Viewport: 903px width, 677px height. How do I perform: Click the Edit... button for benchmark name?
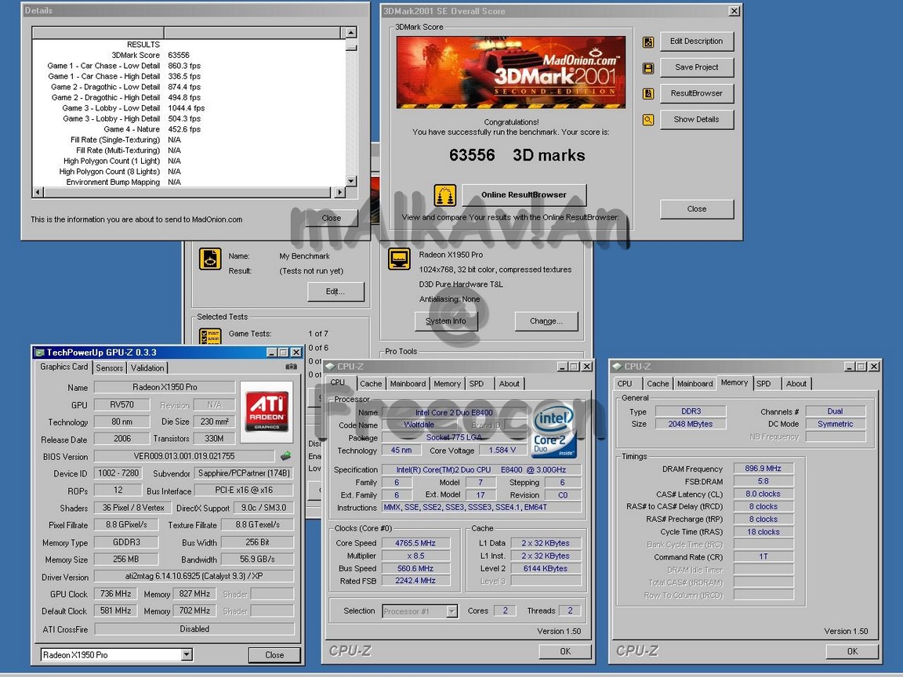(335, 291)
